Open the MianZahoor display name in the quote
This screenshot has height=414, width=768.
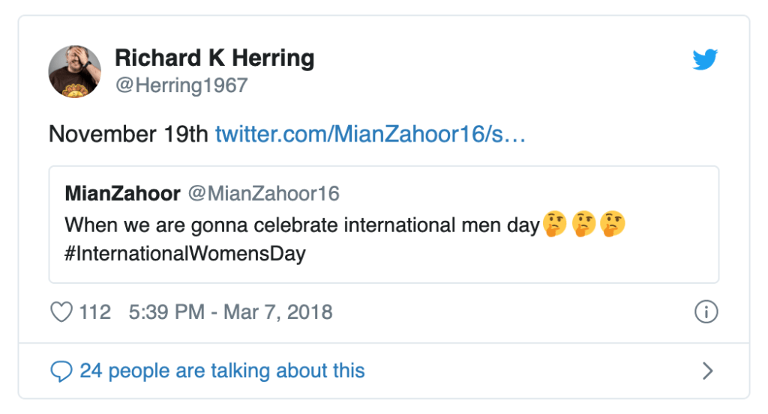tap(122, 194)
